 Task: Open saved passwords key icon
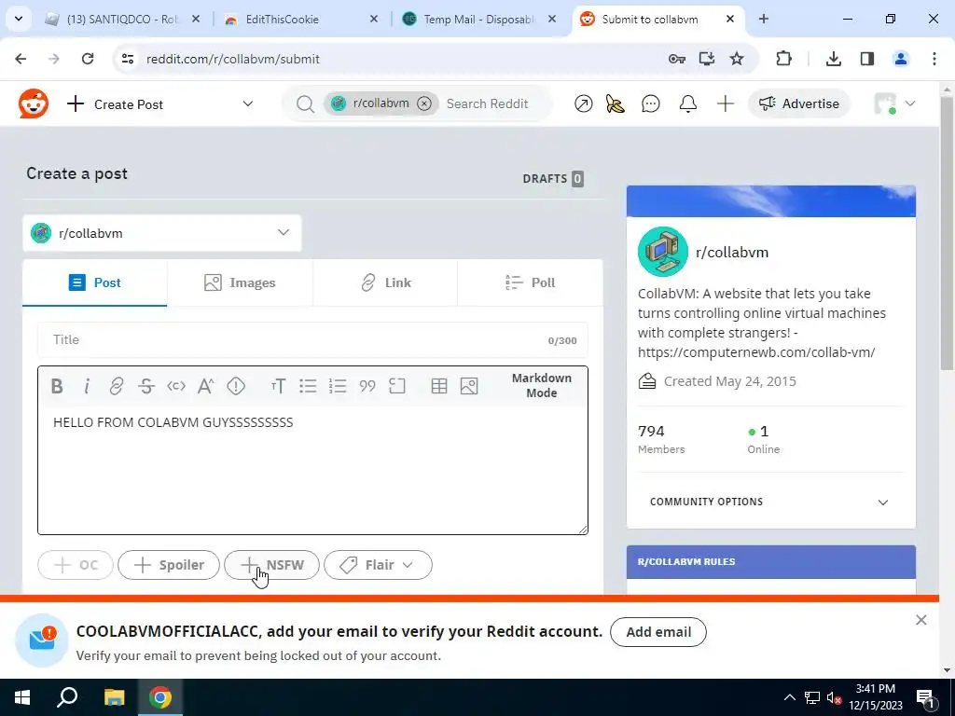(x=677, y=59)
